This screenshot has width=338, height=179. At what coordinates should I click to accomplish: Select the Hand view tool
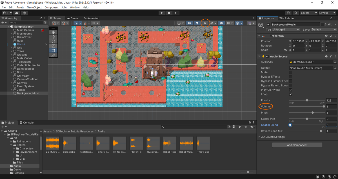[53, 32]
